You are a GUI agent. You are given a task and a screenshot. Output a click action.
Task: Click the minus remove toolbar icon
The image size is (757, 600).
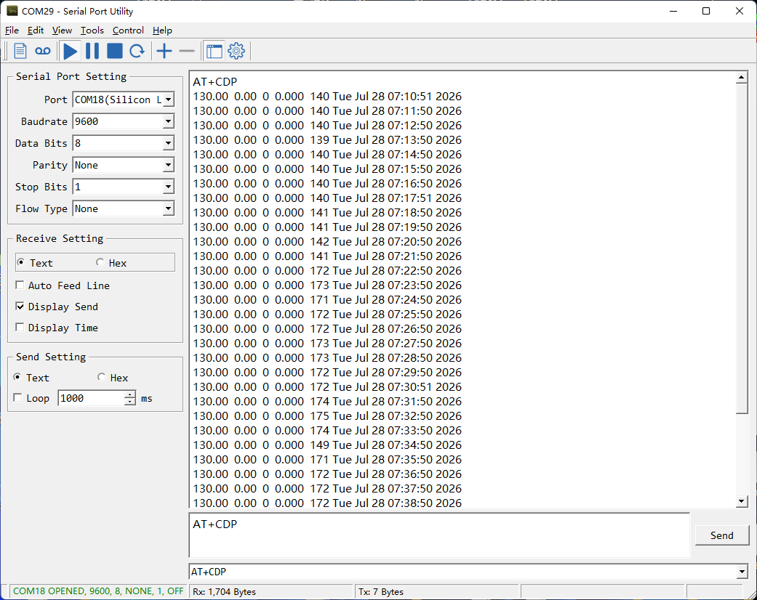click(187, 51)
